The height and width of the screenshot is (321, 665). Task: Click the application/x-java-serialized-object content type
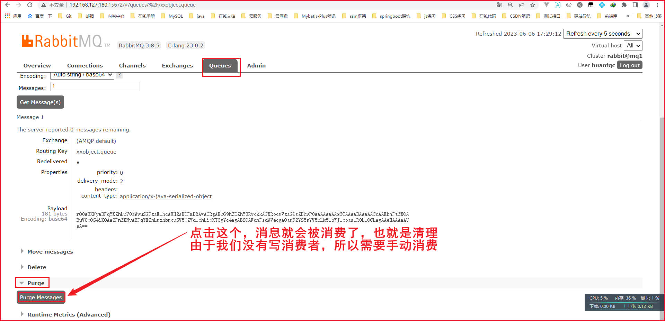coord(166,196)
